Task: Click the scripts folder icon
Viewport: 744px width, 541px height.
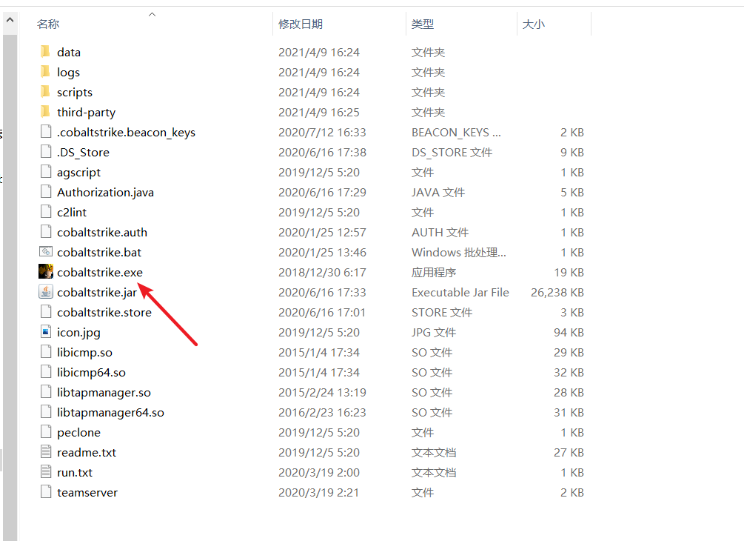Action: coord(46,92)
